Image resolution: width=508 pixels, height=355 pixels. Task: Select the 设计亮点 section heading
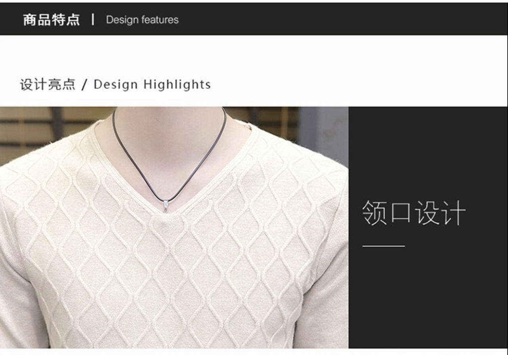tap(48, 84)
